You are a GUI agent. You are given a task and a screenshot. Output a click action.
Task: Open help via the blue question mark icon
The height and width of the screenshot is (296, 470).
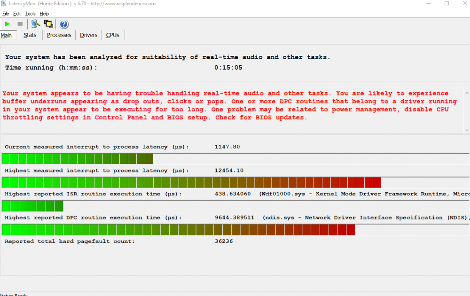point(64,24)
